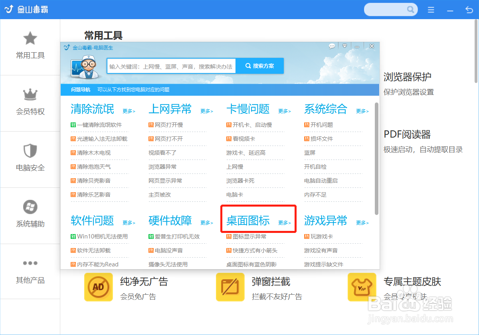Expand 更多 next to 桌面图标
This screenshot has height=335, width=479.
285,223
